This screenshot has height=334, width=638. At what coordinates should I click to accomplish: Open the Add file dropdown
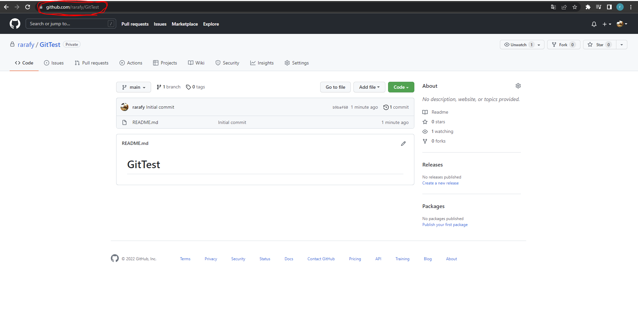click(369, 87)
